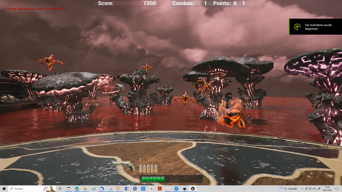Shoot the glowing enemy on the right mushroom stem
The image size is (342, 192).
pyautogui.click(x=204, y=85)
